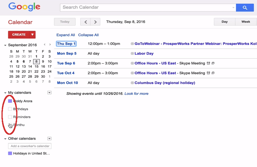257x167 pixels.
Task: Go to next month in mini calendar
Action: click(x=50, y=44)
